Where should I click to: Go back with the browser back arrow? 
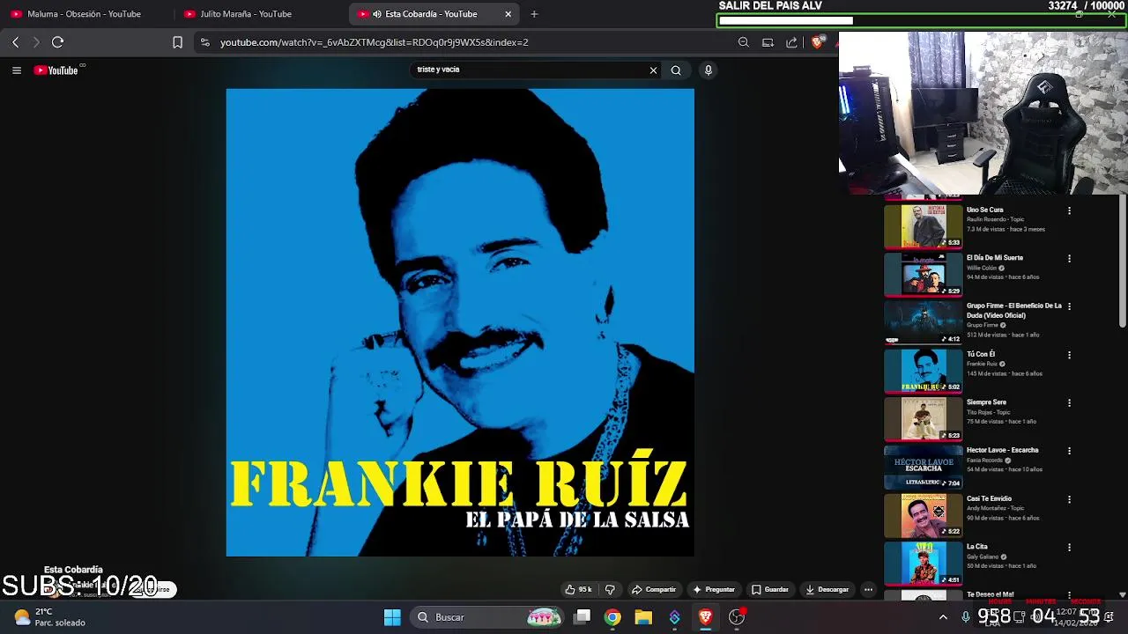(15, 42)
